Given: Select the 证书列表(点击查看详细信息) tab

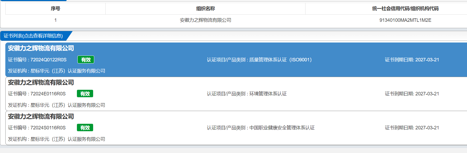Looking at the screenshot, I should click(x=33, y=36).
